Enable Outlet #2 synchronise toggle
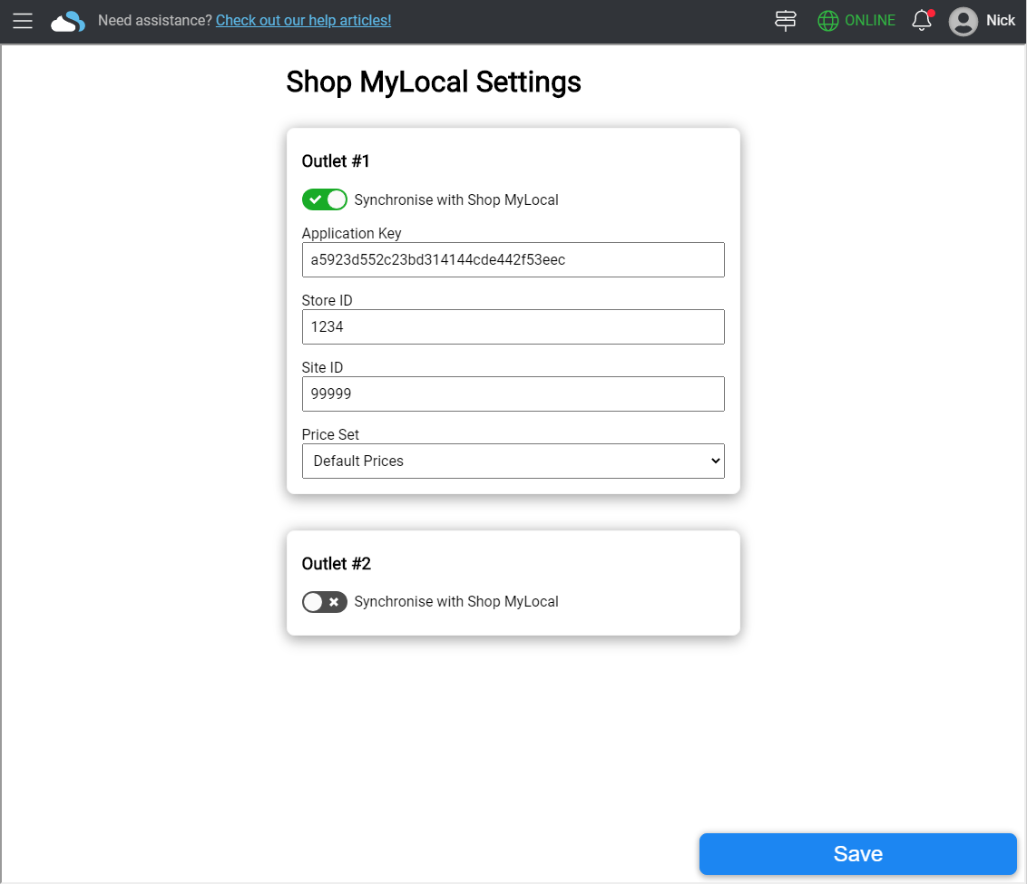 point(324,602)
